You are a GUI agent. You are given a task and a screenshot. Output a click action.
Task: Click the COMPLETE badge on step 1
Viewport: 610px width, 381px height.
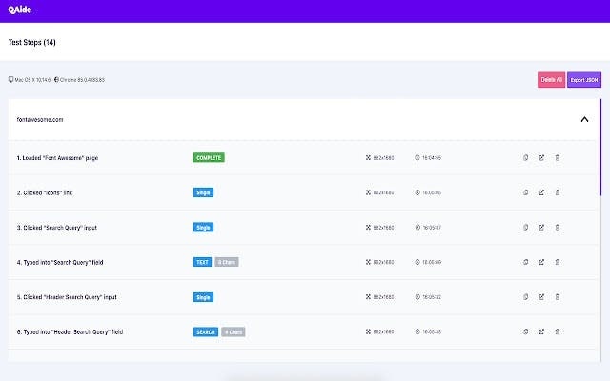coord(209,158)
